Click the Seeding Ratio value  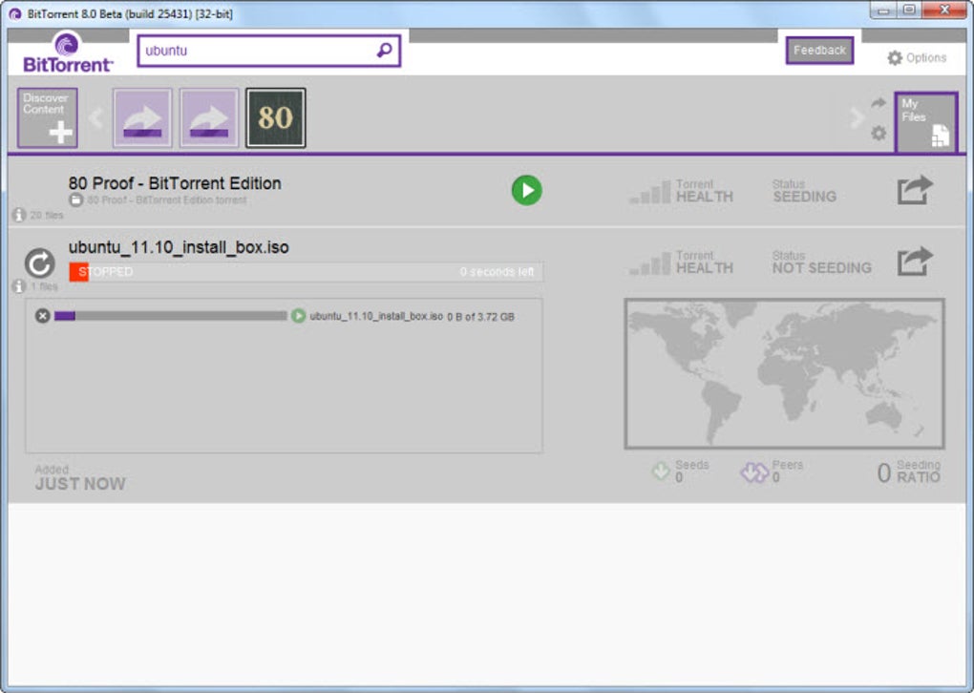click(883, 473)
